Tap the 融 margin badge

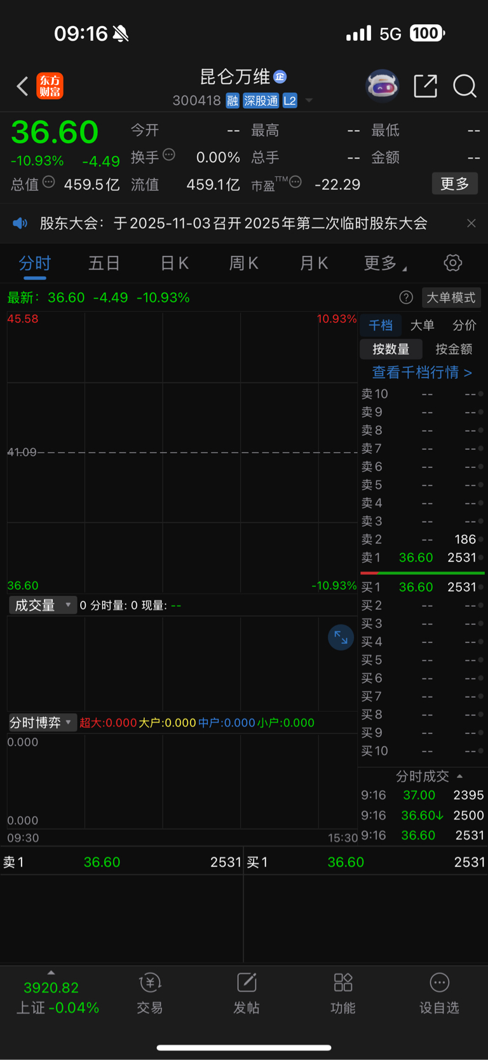233,101
